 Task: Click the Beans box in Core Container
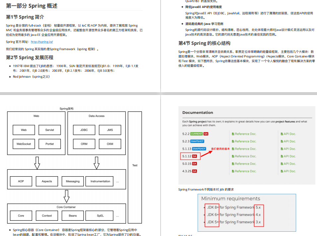tap(73, 216)
